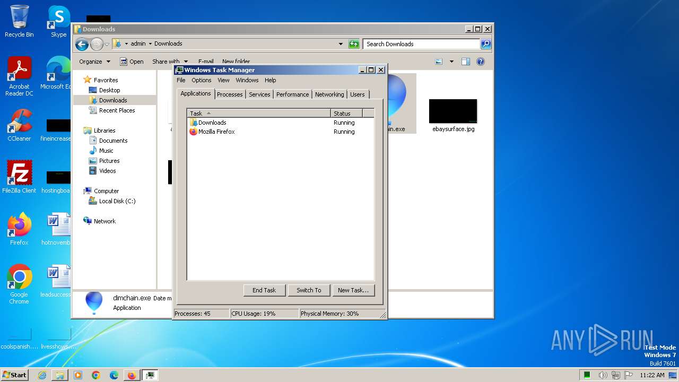Click refresh button in Explorer address bar
This screenshot has height=382, width=679.
[354, 44]
